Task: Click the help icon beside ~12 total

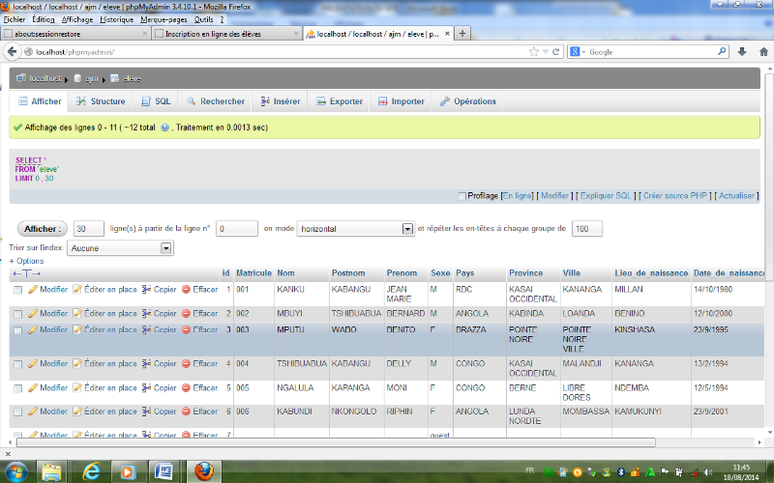Action: (x=164, y=128)
